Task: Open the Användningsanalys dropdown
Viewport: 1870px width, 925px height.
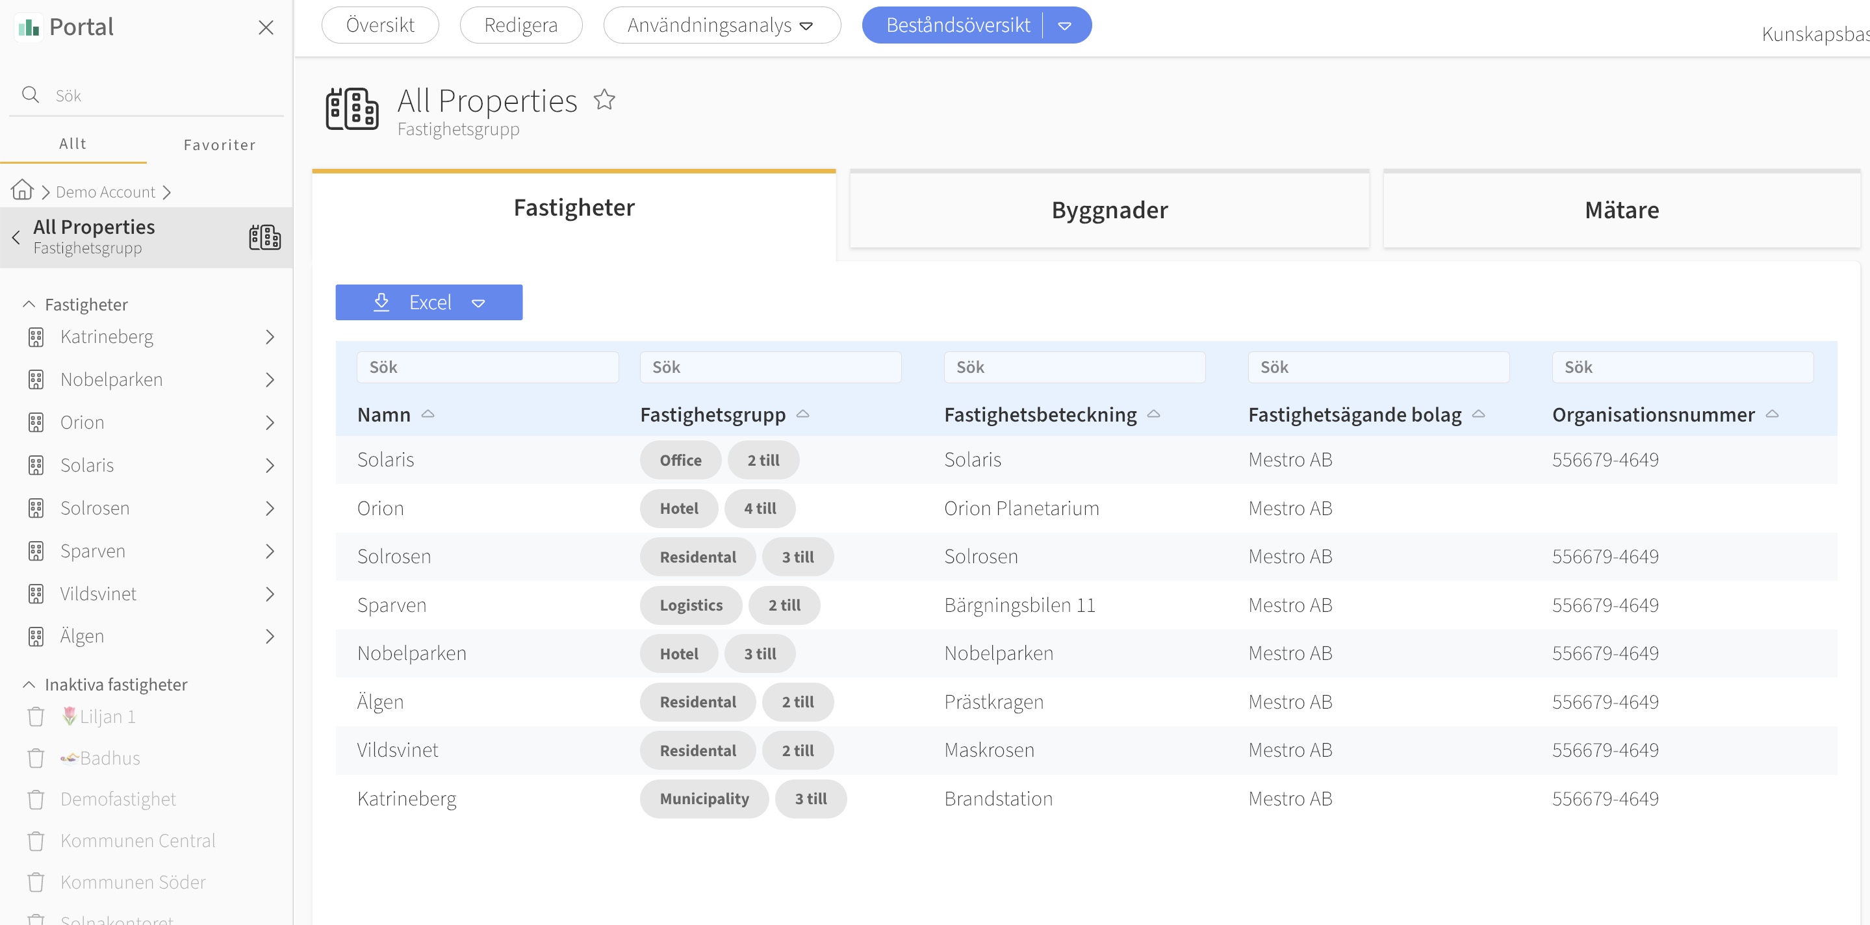Action: [722, 25]
